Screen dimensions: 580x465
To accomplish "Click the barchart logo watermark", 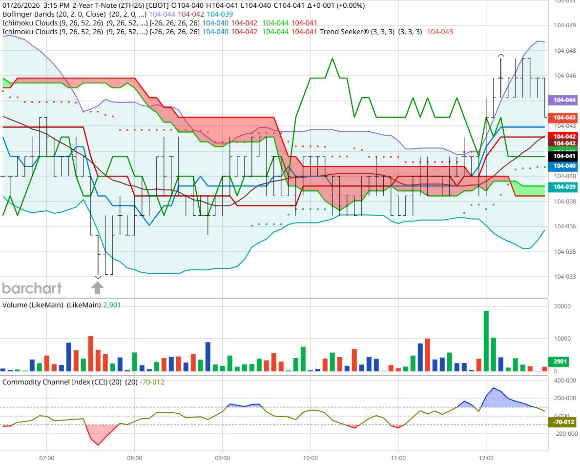I will (x=32, y=288).
